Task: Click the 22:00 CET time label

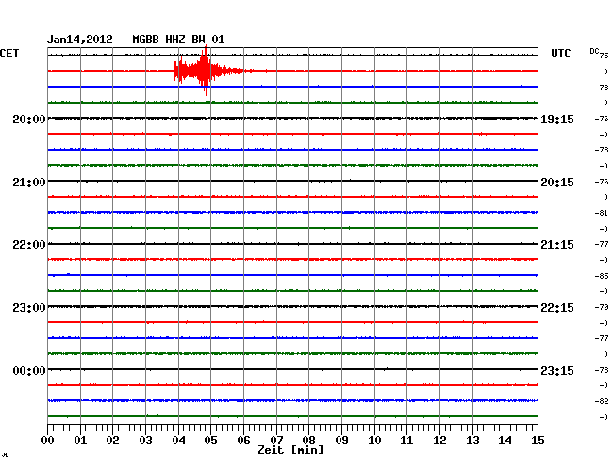Action: click(x=29, y=245)
